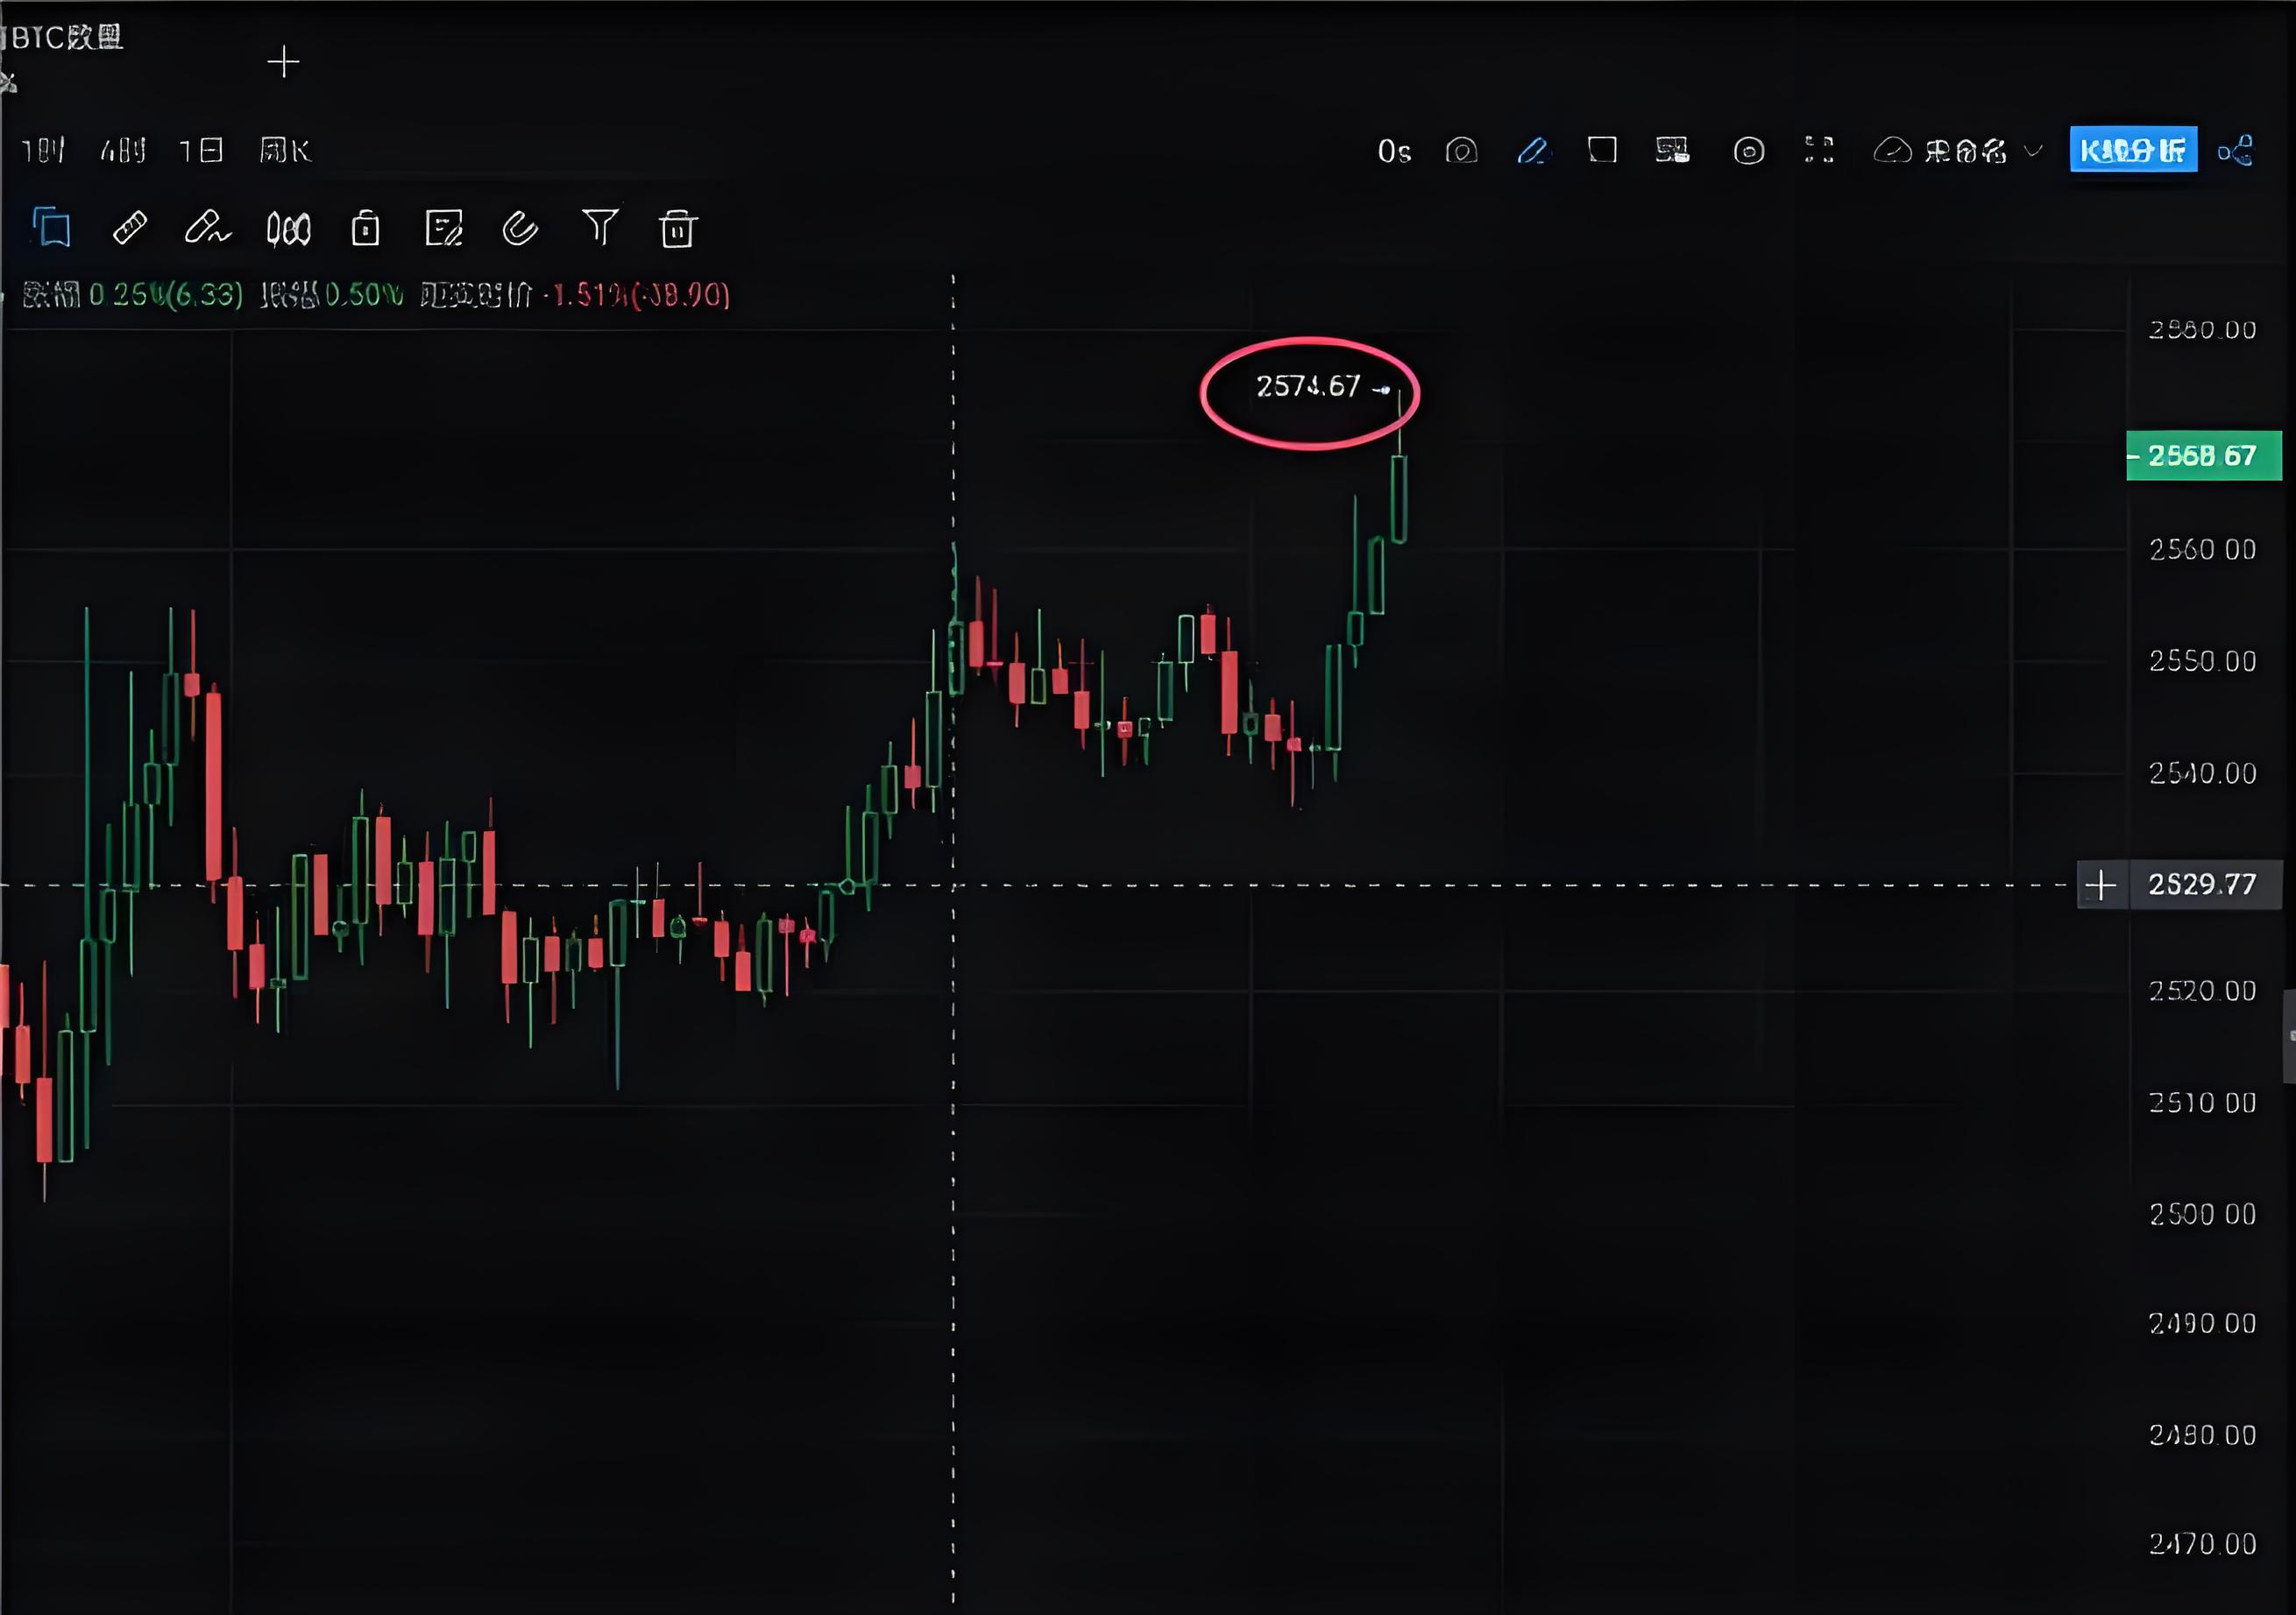Take a chart snapshot with camera icon
The image size is (2296, 1615).
[x=1461, y=151]
